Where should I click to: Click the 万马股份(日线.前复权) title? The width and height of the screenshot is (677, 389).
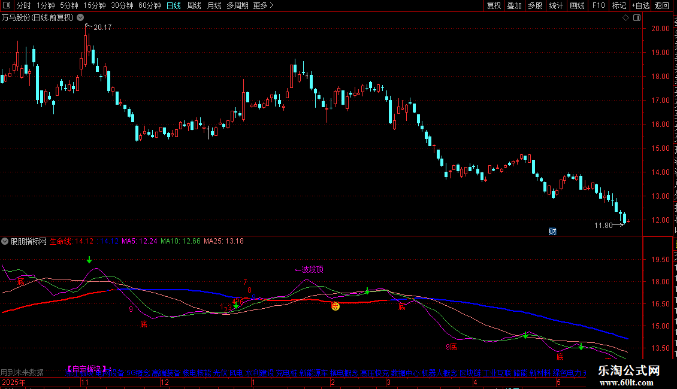[x=38, y=18]
